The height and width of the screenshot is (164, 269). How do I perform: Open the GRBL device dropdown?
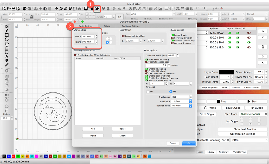(x=249, y=140)
